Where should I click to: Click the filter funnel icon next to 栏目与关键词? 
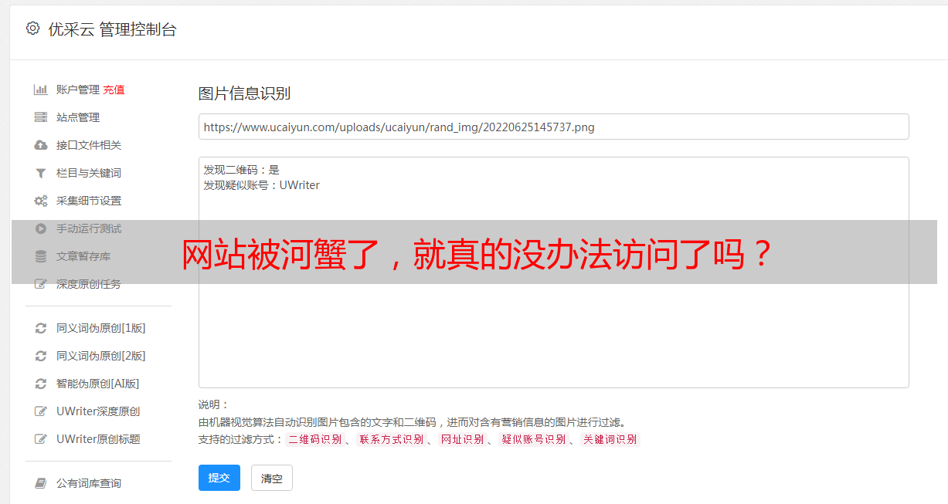coord(41,173)
